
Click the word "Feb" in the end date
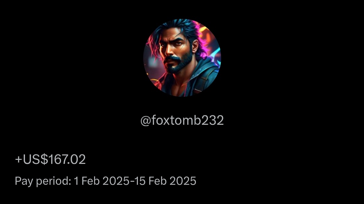click(x=157, y=181)
